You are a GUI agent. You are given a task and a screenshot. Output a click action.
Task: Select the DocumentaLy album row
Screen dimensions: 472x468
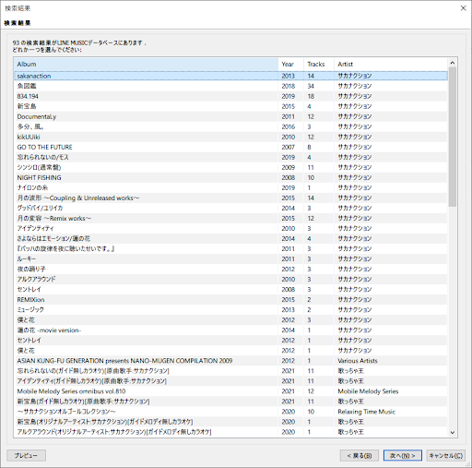(230, 116)
